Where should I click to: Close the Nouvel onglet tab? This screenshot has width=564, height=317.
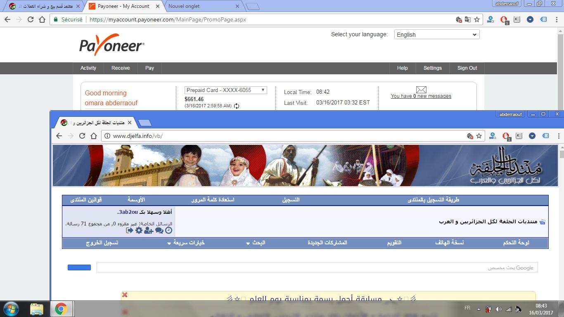[x=237, y=6]
